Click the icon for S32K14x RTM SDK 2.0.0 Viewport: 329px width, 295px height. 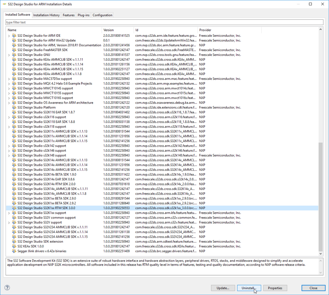click(x=14, y=184)
